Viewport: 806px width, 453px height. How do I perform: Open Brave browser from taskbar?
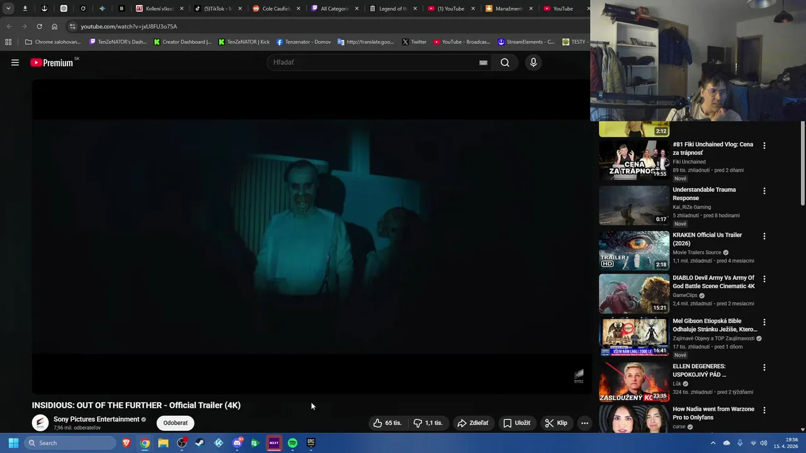pos(127,443)
